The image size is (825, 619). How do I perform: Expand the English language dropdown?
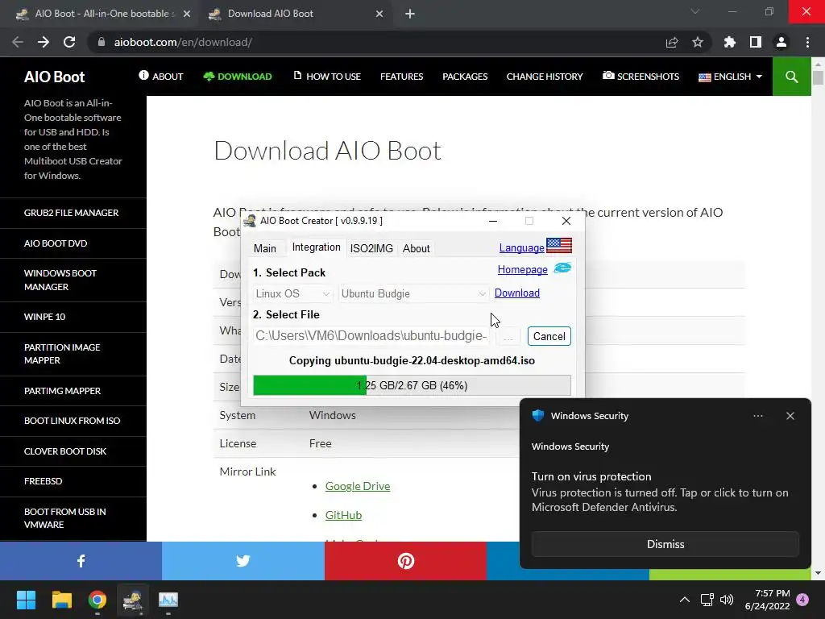[x=730, y=77]
